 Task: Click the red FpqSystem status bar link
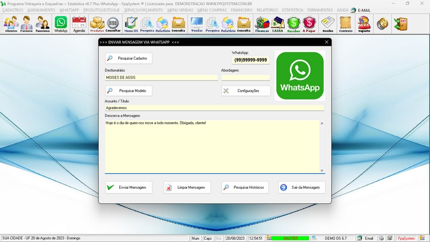pos(406,238)
